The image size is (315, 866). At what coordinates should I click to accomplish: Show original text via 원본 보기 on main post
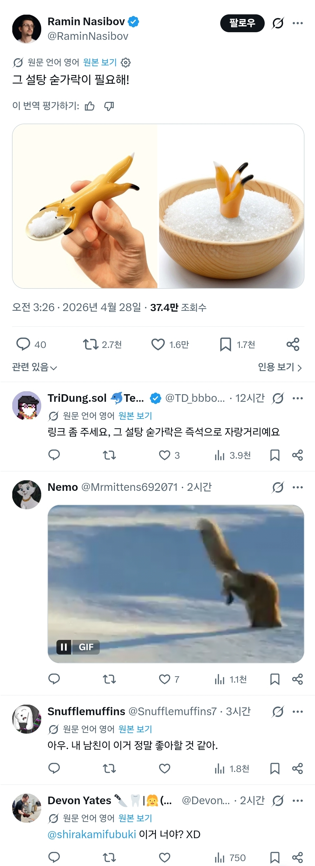point(100,63)
